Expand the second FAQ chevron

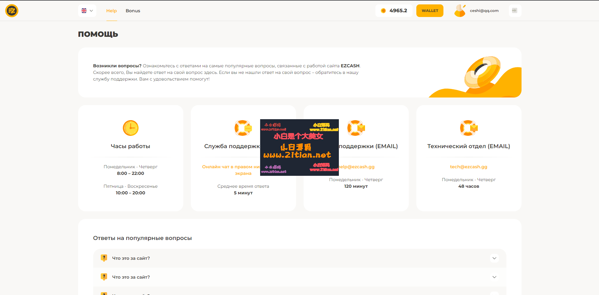pos(494,277)
